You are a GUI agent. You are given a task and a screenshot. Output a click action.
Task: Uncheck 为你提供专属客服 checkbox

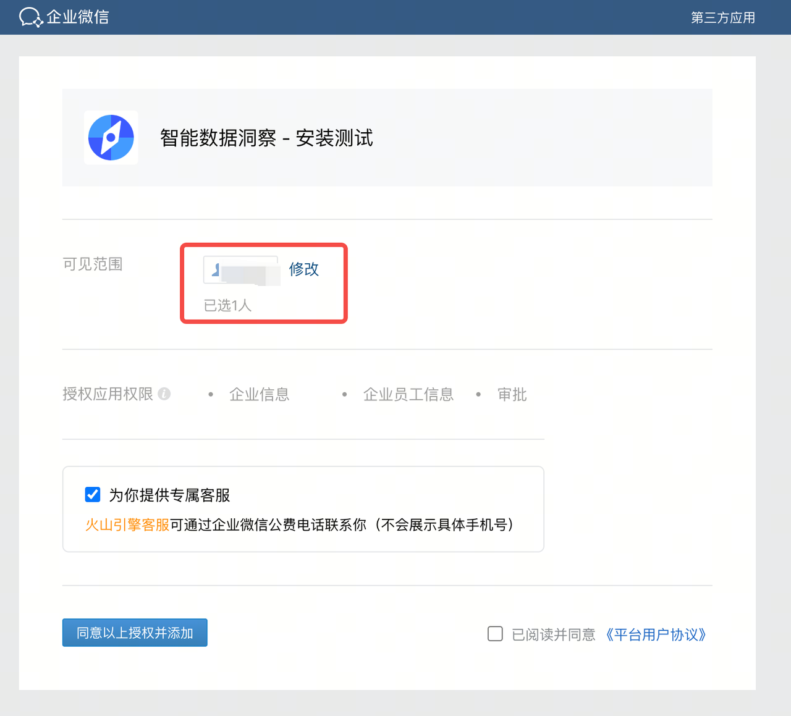coord(93,495)
